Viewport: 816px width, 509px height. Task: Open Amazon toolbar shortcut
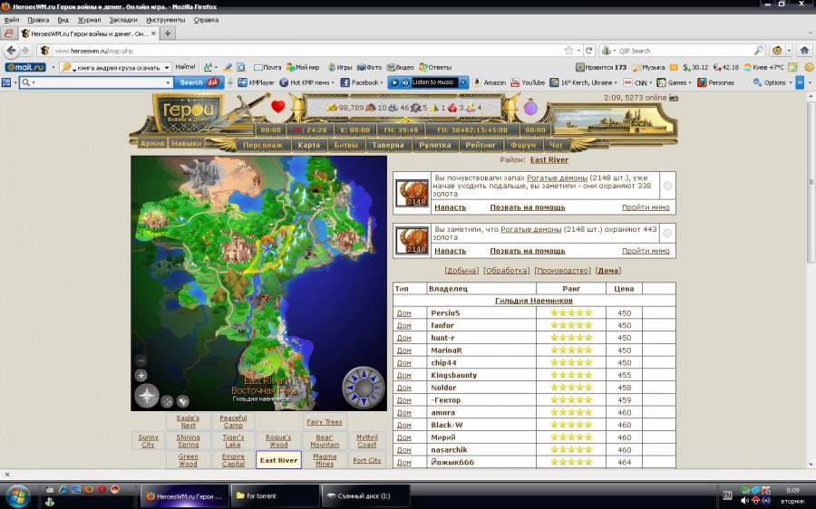[490, 82]
